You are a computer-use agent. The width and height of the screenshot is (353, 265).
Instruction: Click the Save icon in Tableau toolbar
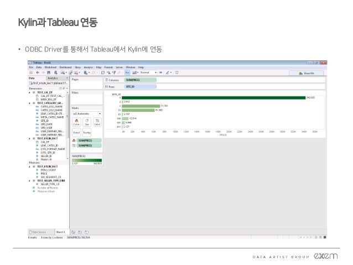[x=49, y=72]
